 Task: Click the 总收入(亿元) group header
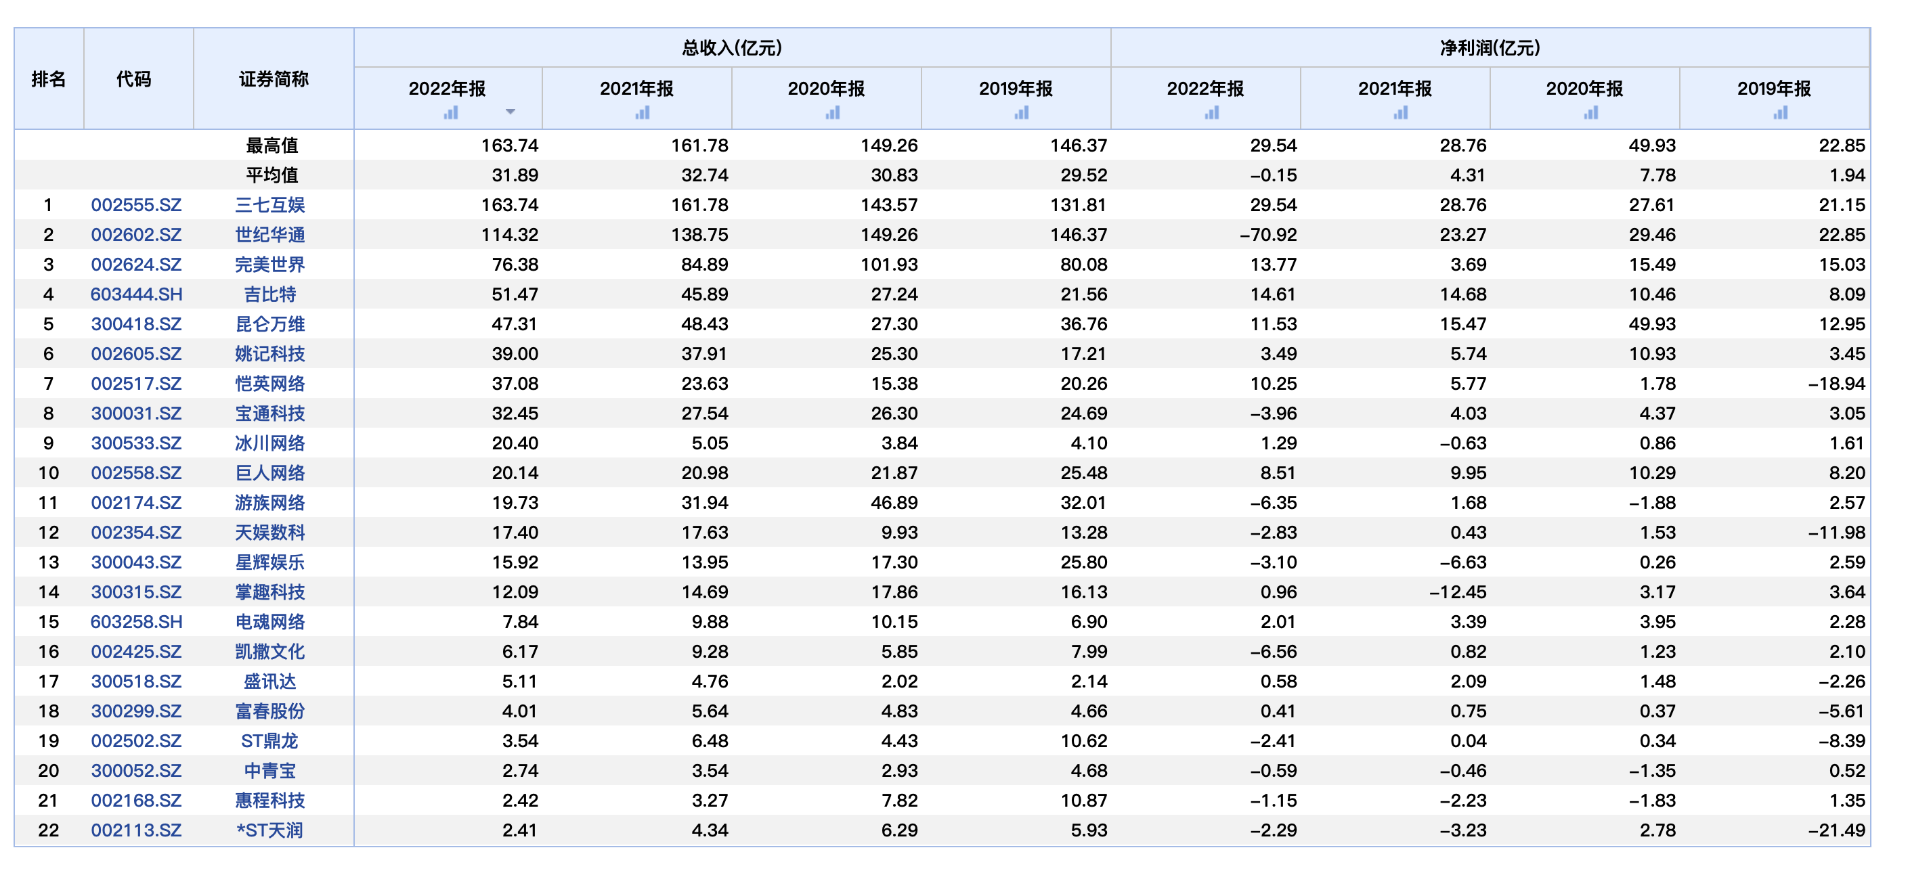[732, 48]
